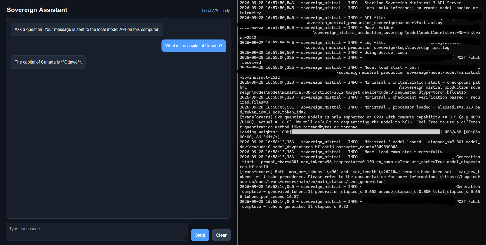
Task: Click the 'The capital of Canada is **Ottawa**.' reply
Action: tap(48, 62)
